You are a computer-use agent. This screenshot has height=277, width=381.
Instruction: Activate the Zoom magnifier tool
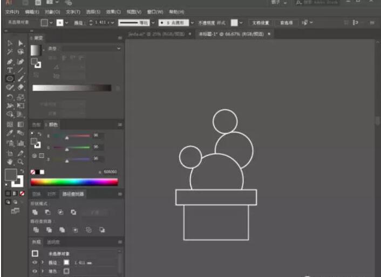(21, 161)
